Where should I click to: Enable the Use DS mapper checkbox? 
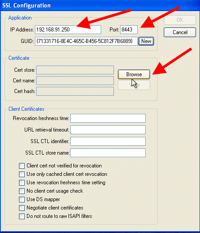[x=22, y=199]
